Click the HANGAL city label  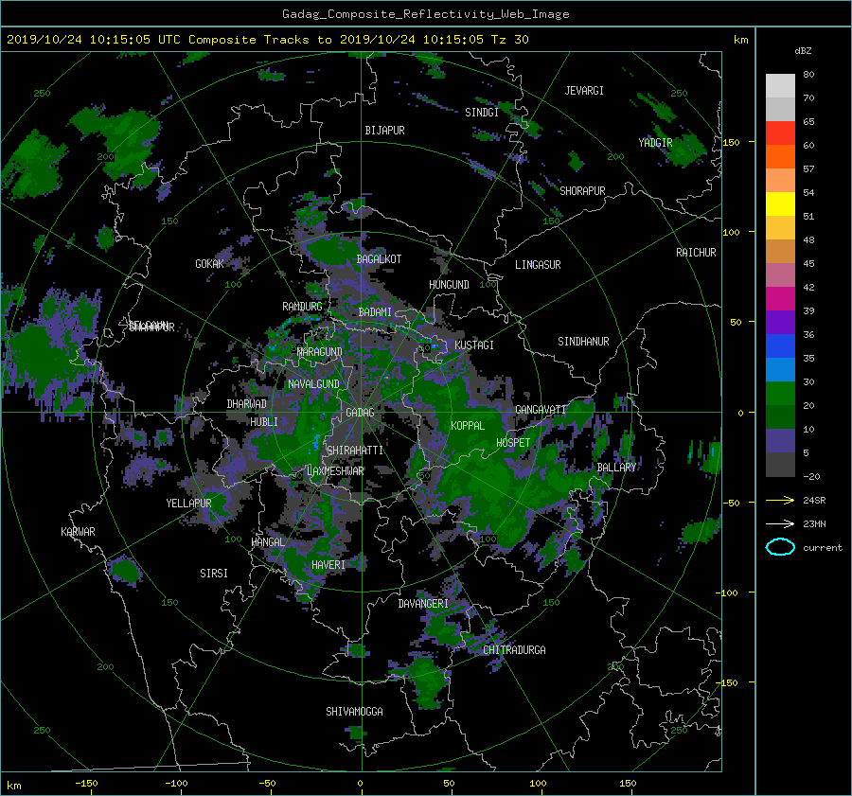(268, 542)
